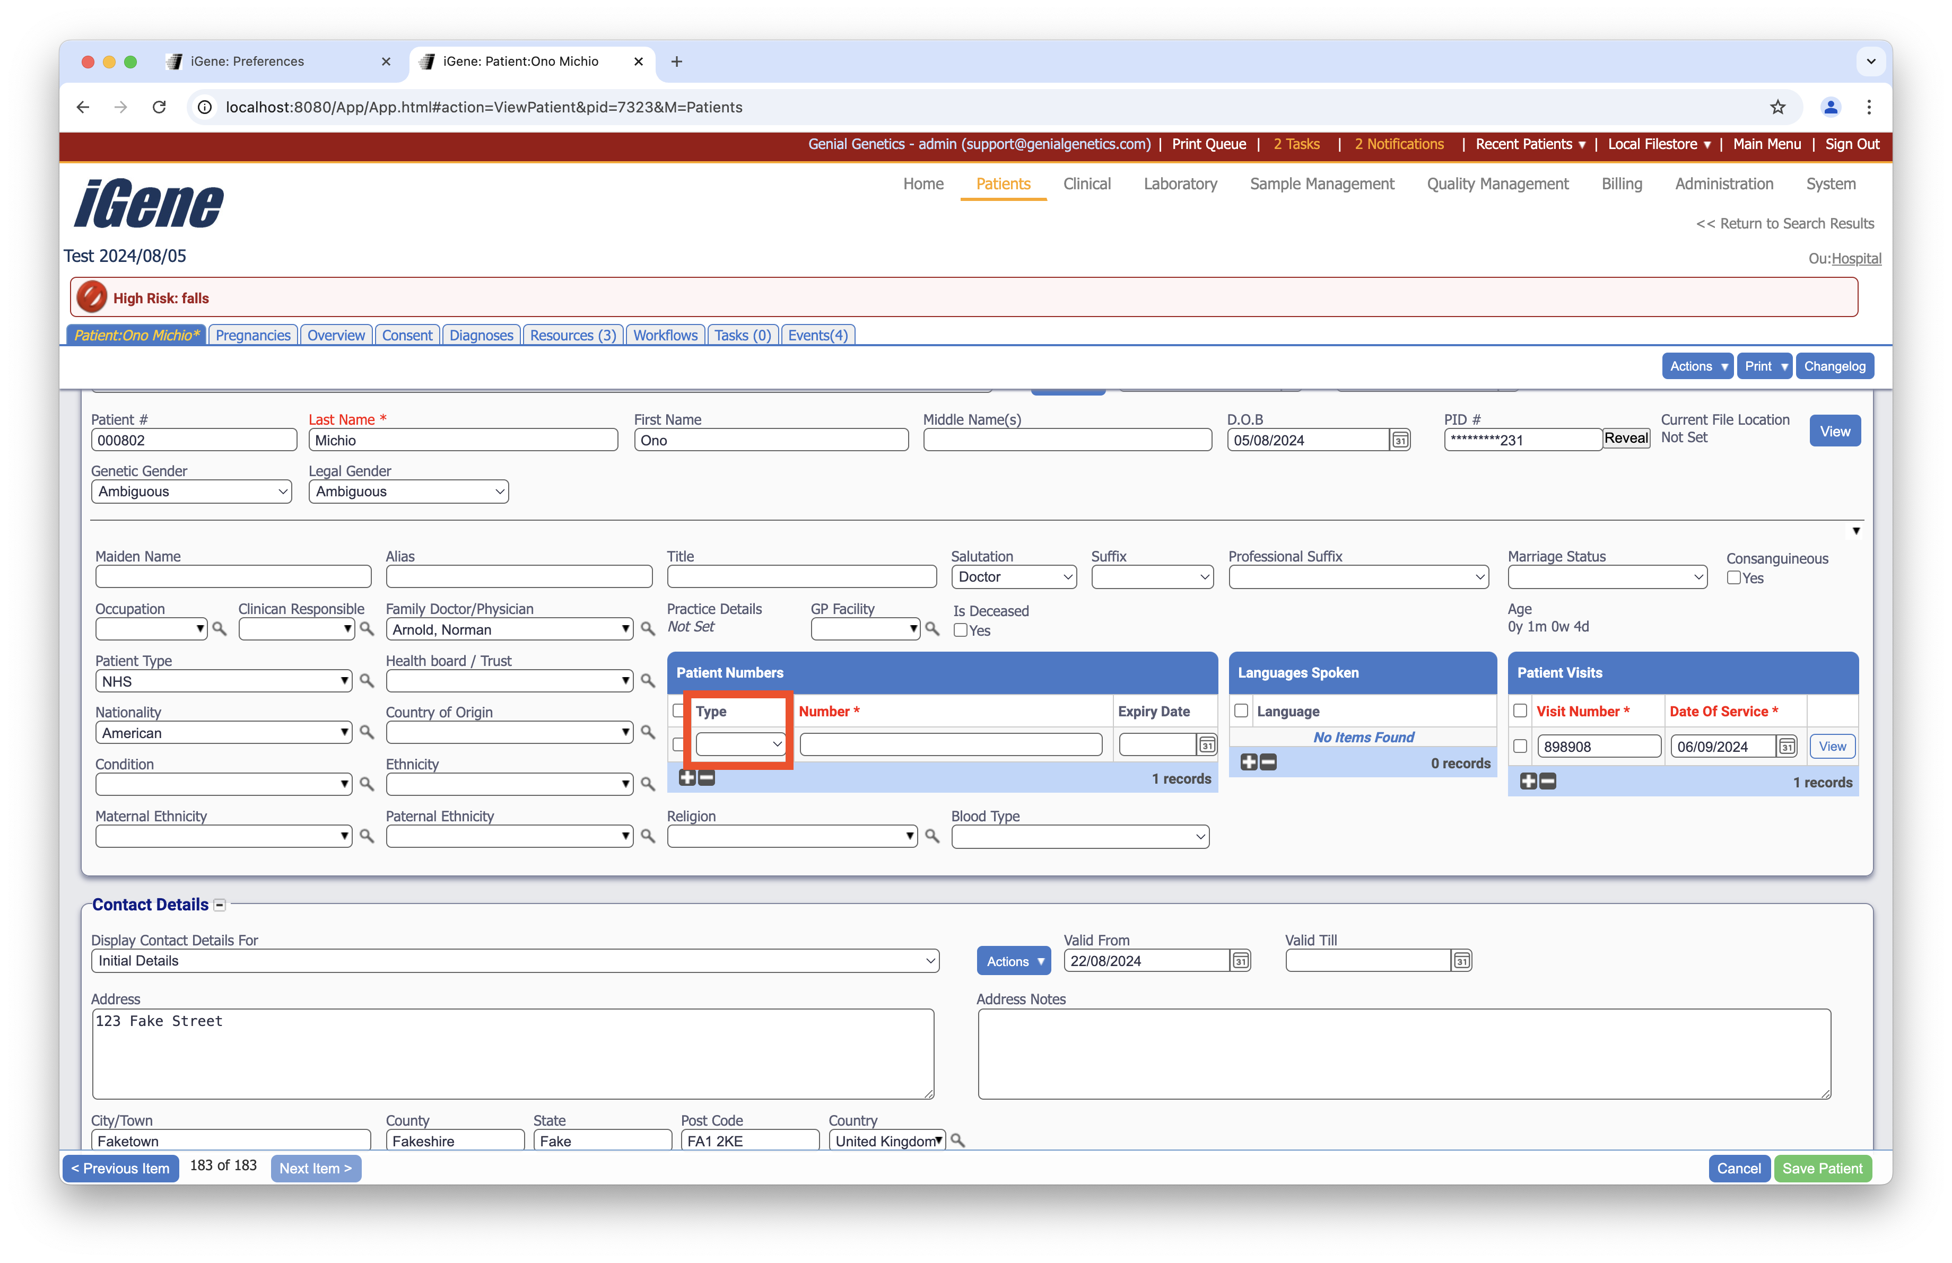The height and width of the screenshot is (1263, 1952).
Task: Tick the Consanguineous Yes checkbox
Action: point(1734,578)
